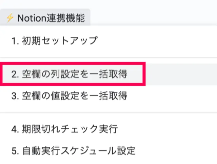Click the number 3 of the 値設定 item

click(14, 96)
